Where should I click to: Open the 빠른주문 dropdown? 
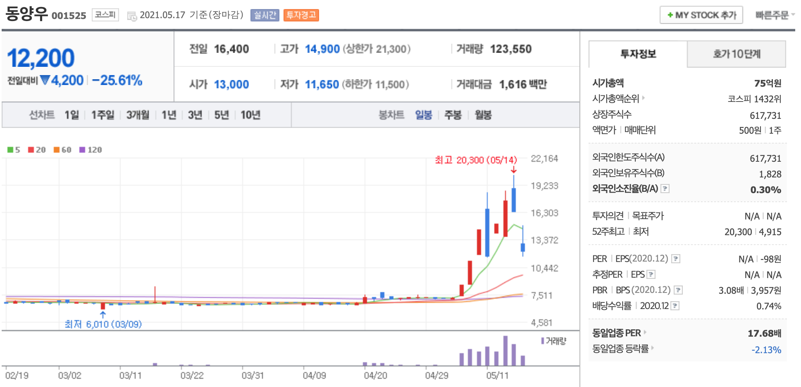point(775,15)
